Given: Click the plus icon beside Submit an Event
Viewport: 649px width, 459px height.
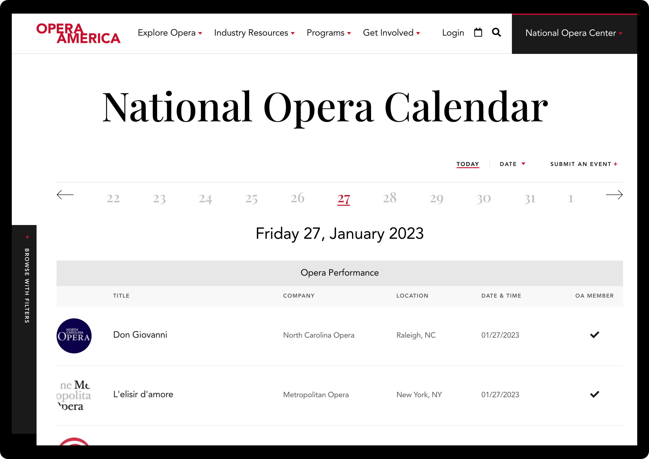Looking at the screenshot, I should (616, 164).
